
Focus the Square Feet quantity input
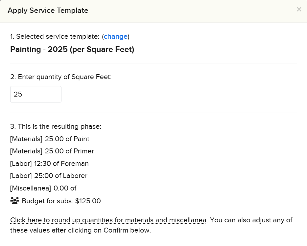(x=36, y=94)
